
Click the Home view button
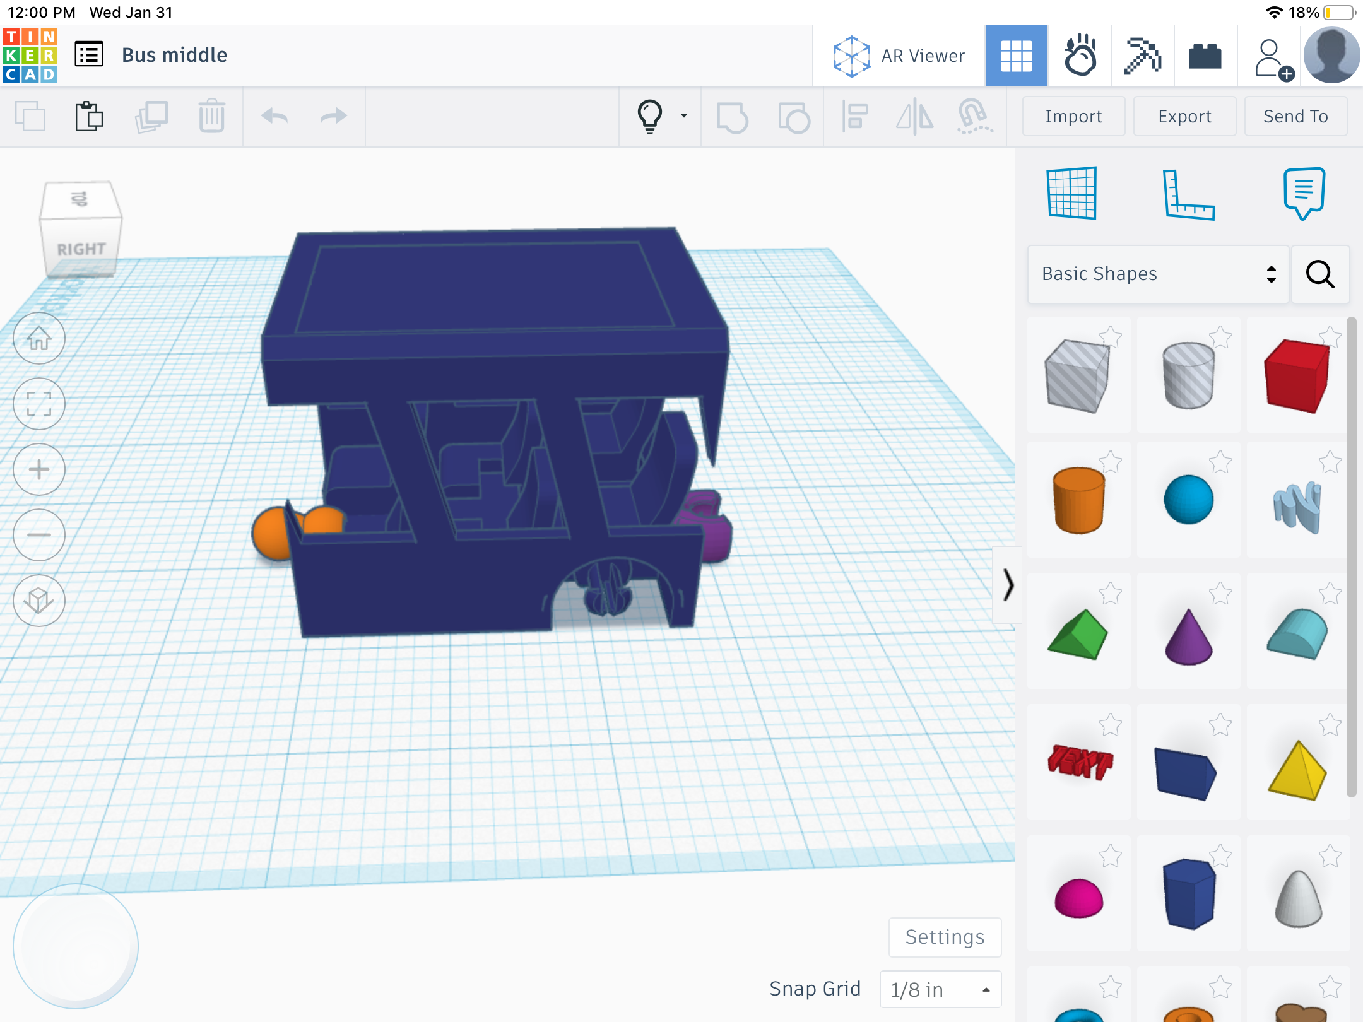(39, 339)
